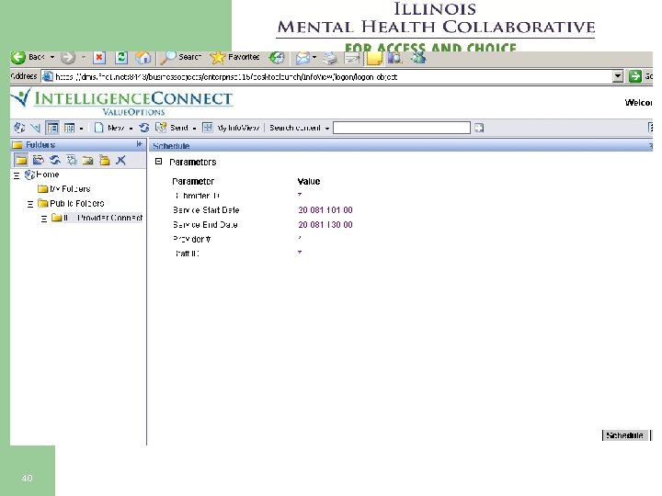Open My InfoView from toolbar
This screenshot has width=662, height=496.
(231, 128)
